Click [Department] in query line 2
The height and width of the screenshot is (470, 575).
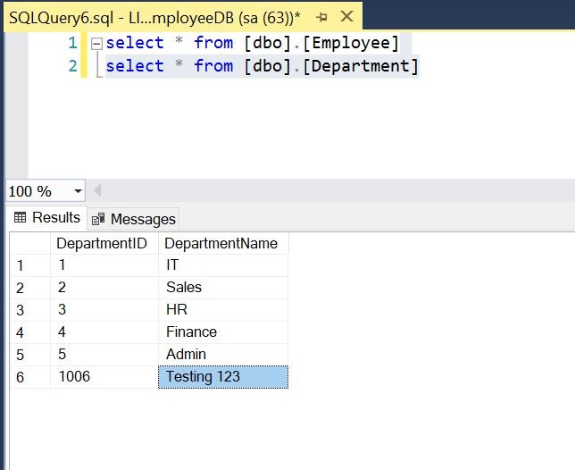[x=360, y=66]
